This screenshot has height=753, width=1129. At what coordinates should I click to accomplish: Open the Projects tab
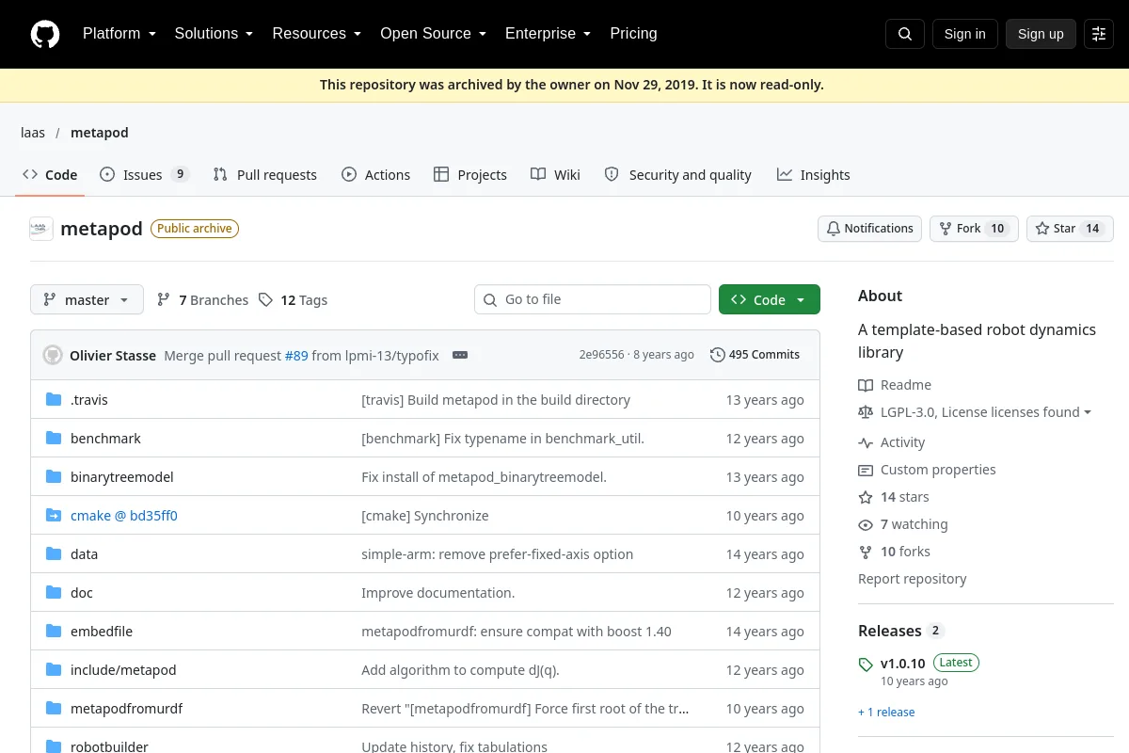(x=470, y=175)
